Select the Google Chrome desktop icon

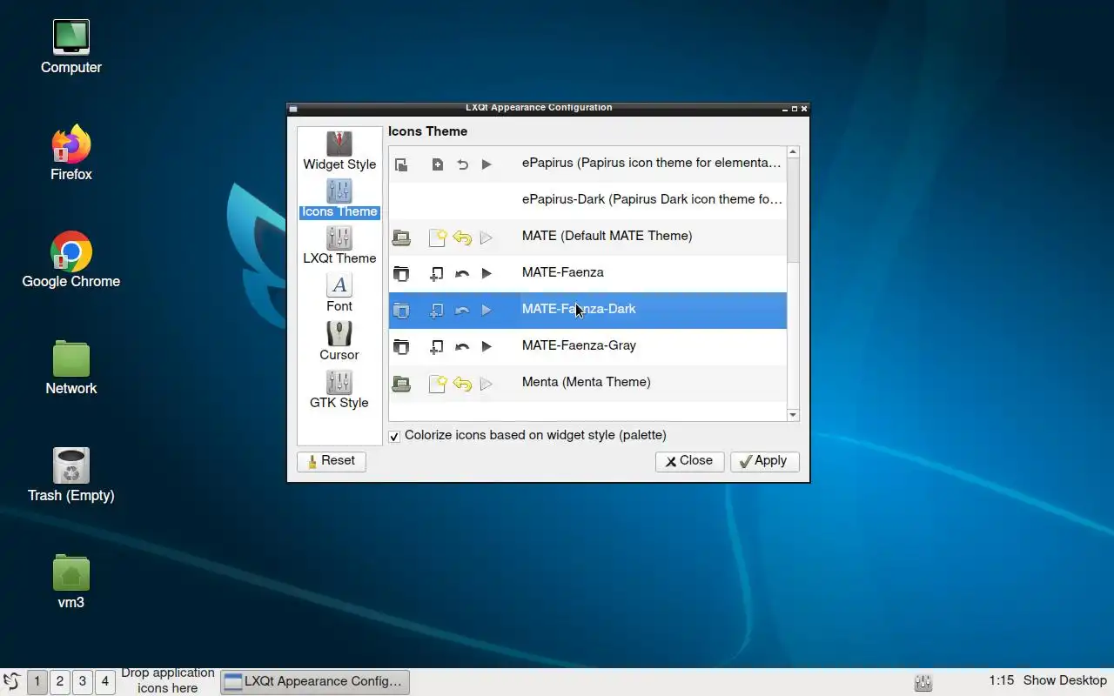pyautogui.click(x=71, y=260)
